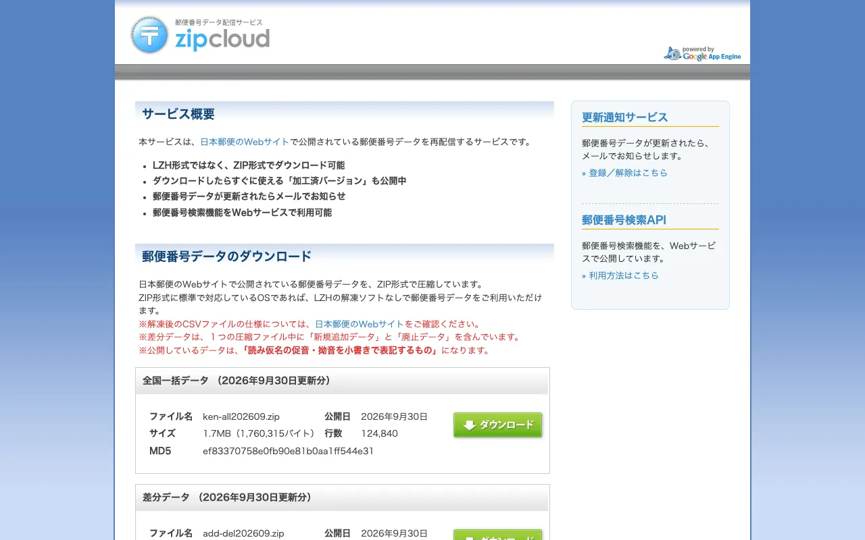Click 全国一括データ (2026年9月30日更新分) header
865x540 pixels.
342,381
